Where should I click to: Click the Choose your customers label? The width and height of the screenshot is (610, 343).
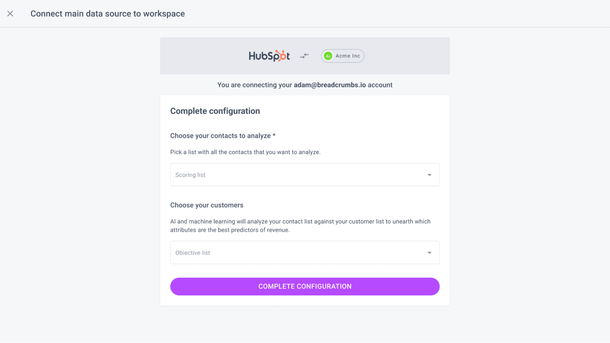point(207,205)
